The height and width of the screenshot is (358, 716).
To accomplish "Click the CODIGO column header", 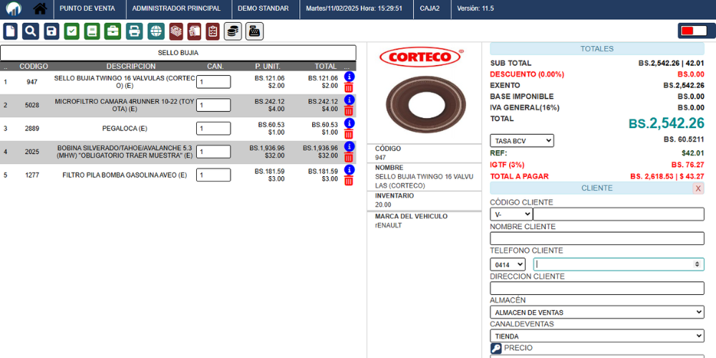I will pos(34,66).
